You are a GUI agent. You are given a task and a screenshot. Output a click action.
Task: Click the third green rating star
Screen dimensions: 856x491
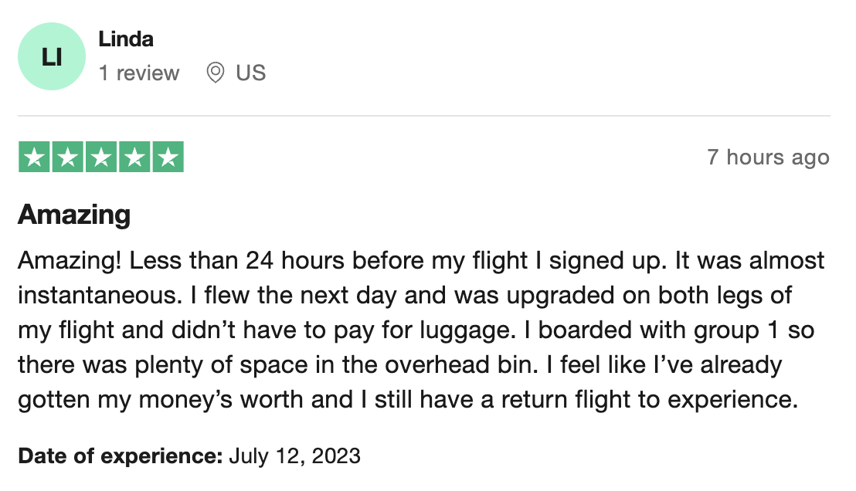101,157
